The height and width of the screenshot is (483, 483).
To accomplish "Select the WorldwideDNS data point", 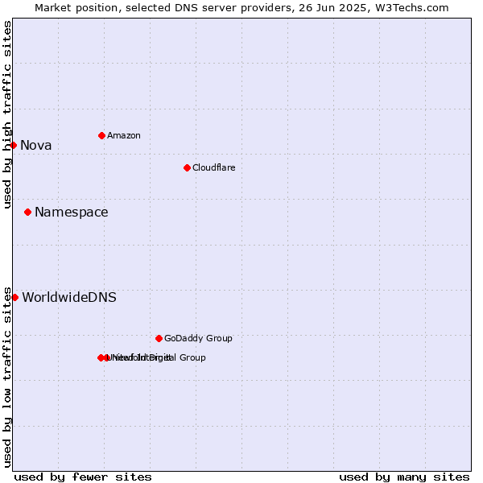I will [14, 298].
